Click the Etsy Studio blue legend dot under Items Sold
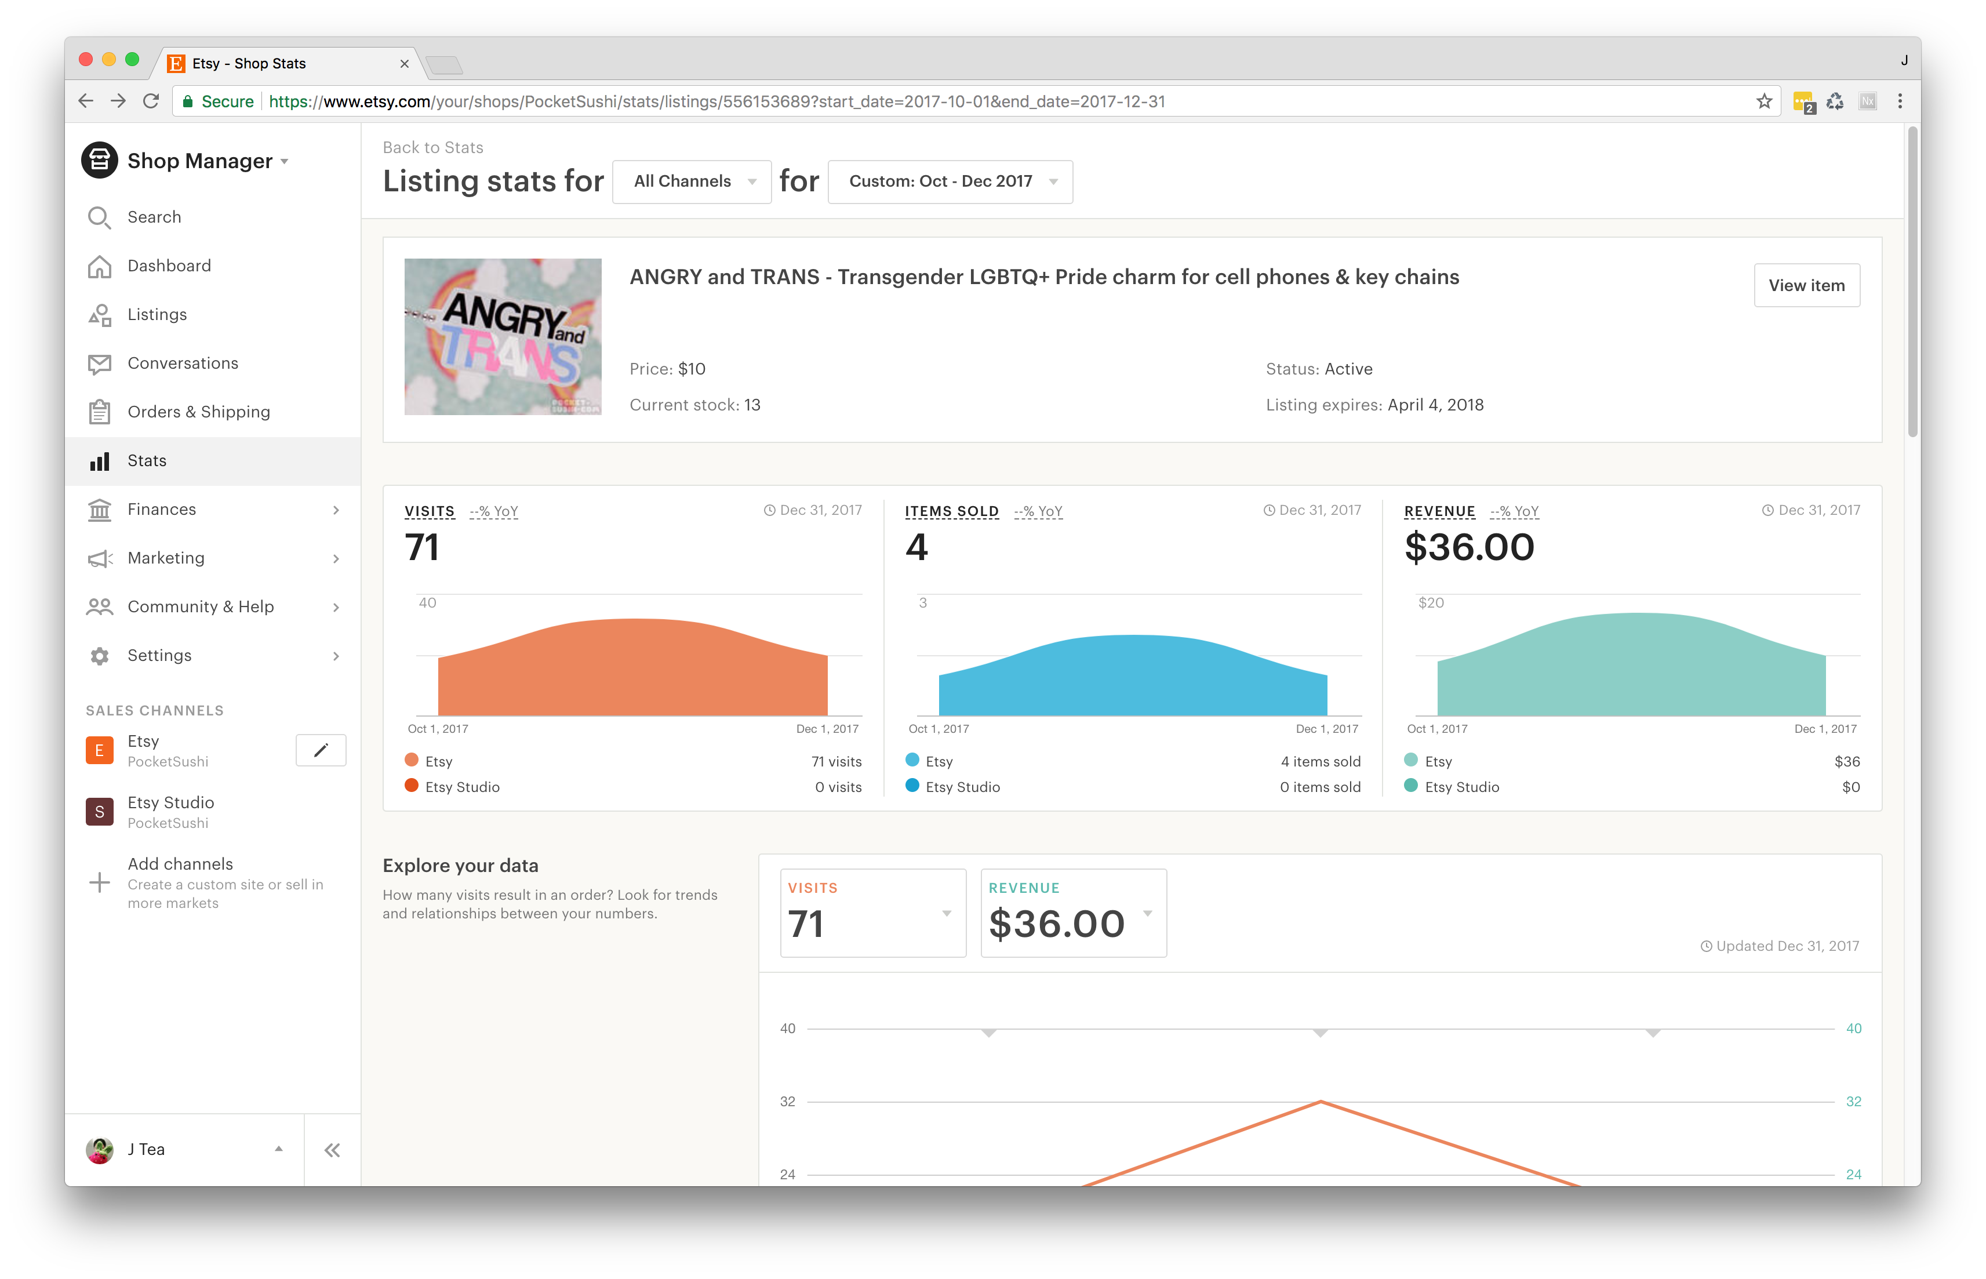Viewport: 1986px width, 1279px height. click(912, 787)
